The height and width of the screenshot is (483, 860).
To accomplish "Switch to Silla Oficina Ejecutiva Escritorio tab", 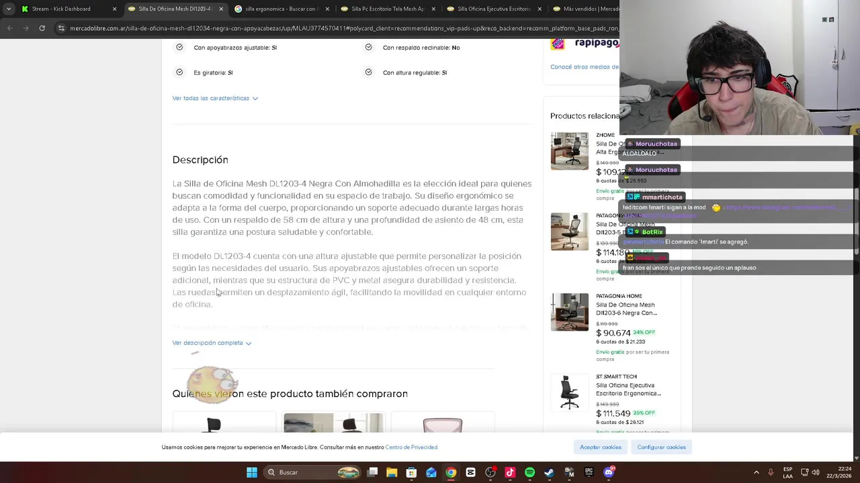I will tap(494, 9).
